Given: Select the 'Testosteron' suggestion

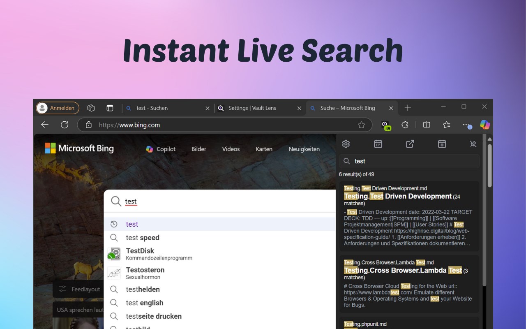Looking at the screenshot, I should click(x=220, y=273).
